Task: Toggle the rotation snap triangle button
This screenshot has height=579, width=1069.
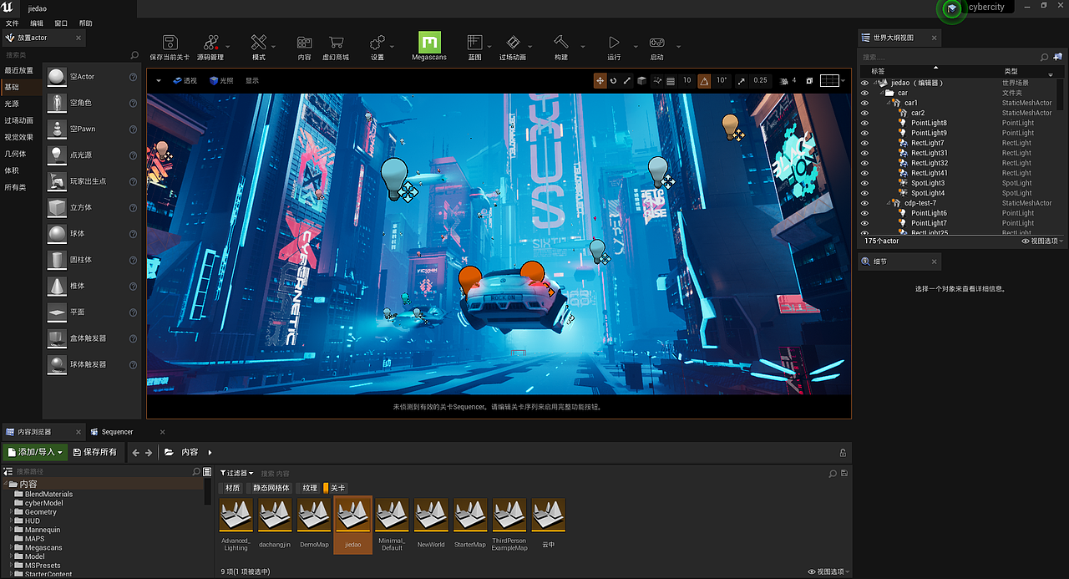Action: pos(706,80)
